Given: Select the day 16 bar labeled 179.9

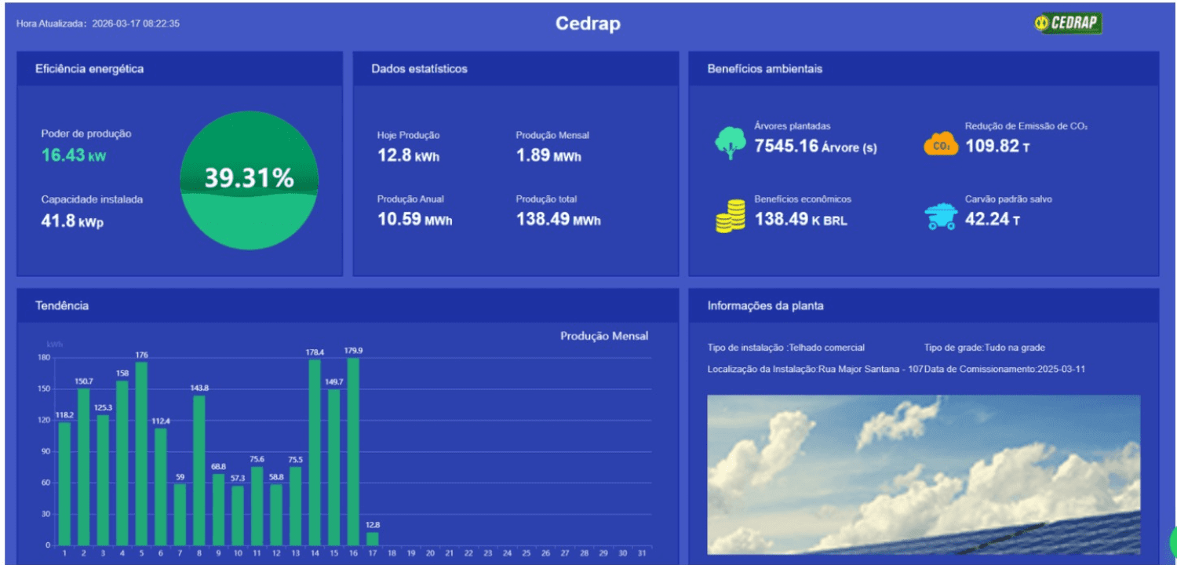Looking at the screenshot, I should point(353,451).
